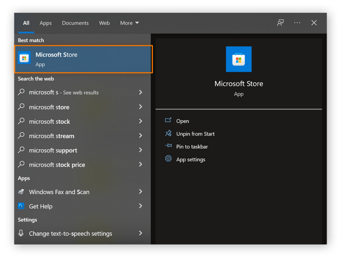Open the More dropdown tab
This screenshot has width=341, height=257.
pos(129,23)
